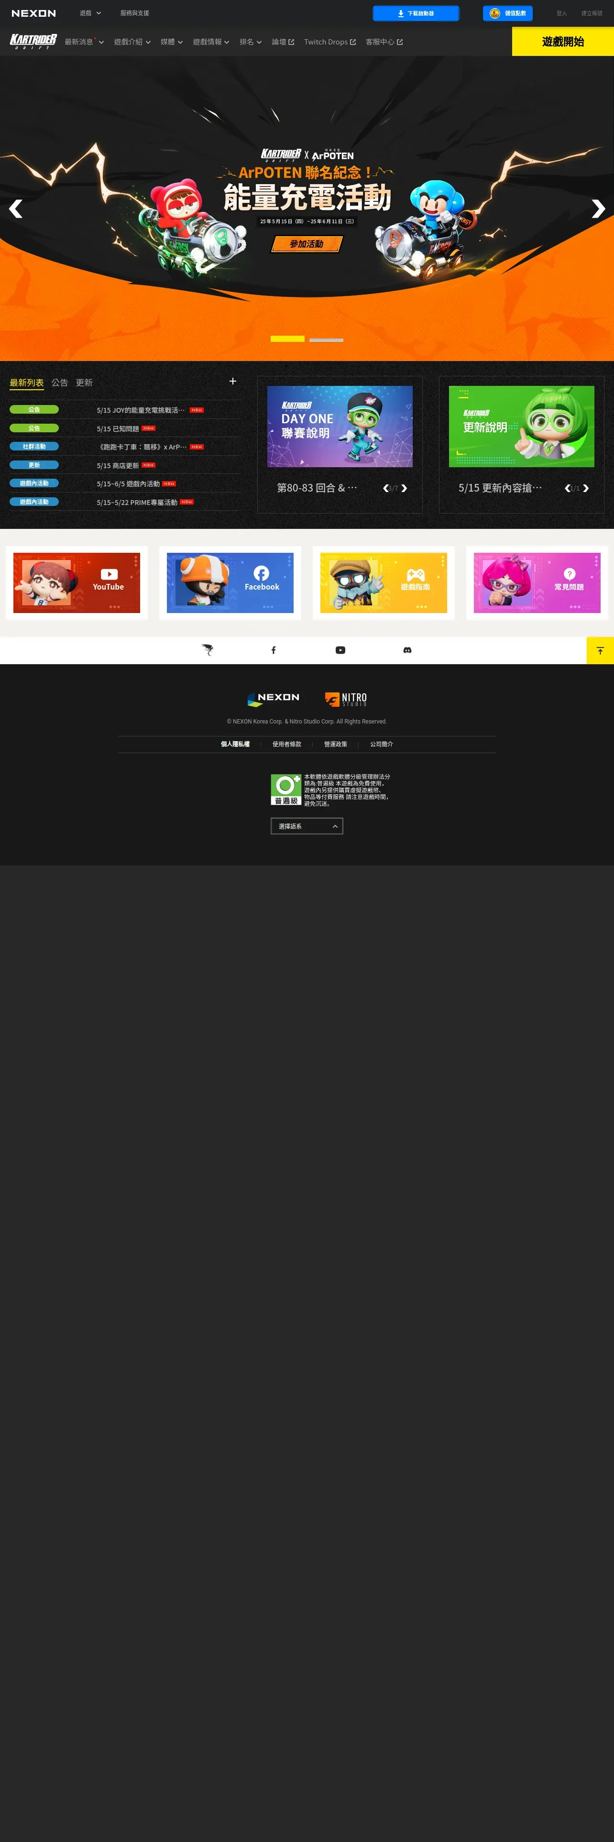Click the KartRider Drift logo
The width and height of the screenshot is (614, 1842).
coord(33,42)
